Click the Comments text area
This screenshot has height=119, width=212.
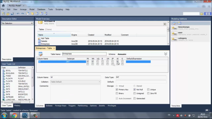[76, 93]
